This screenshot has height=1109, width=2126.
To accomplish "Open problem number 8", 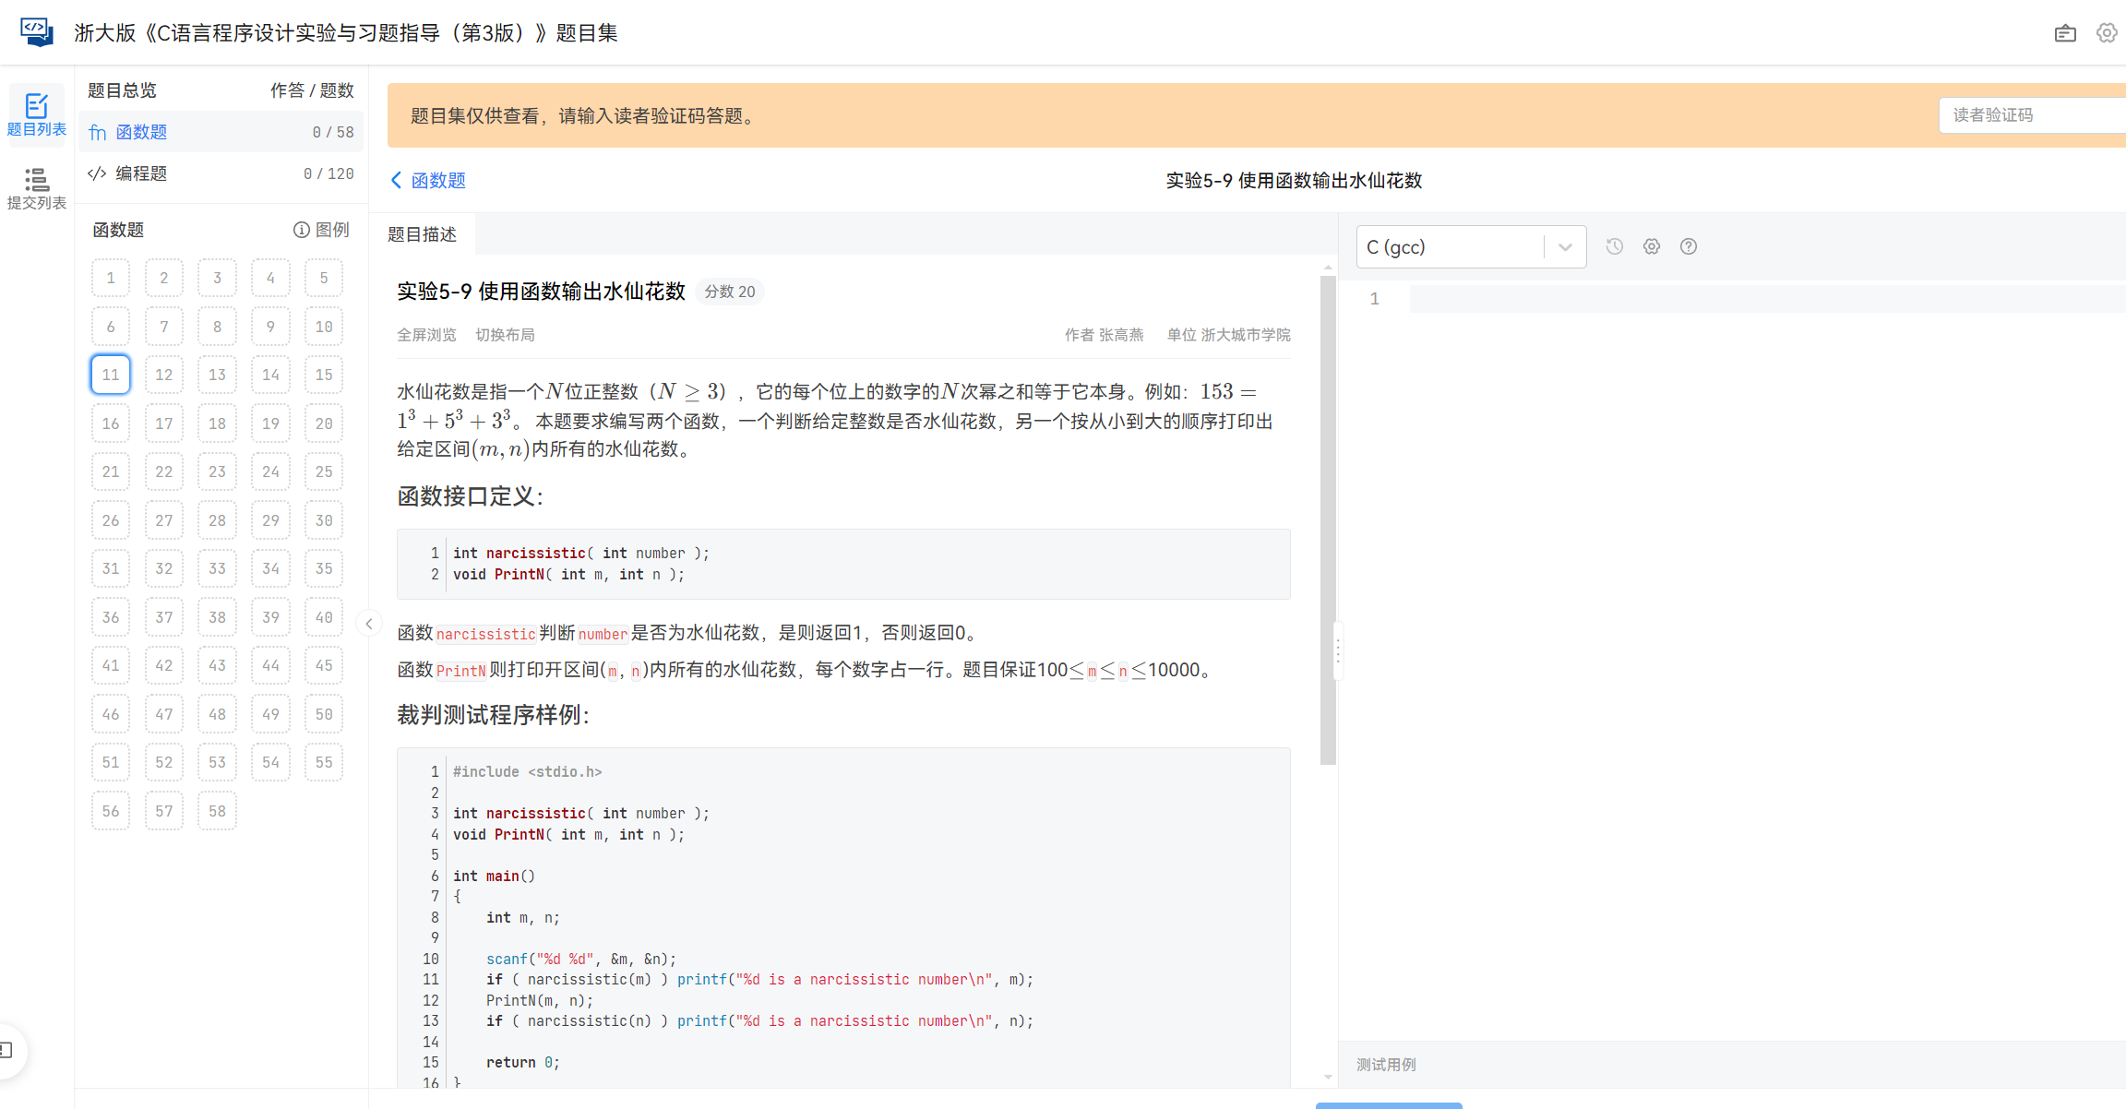I will (x=217, y=327).
